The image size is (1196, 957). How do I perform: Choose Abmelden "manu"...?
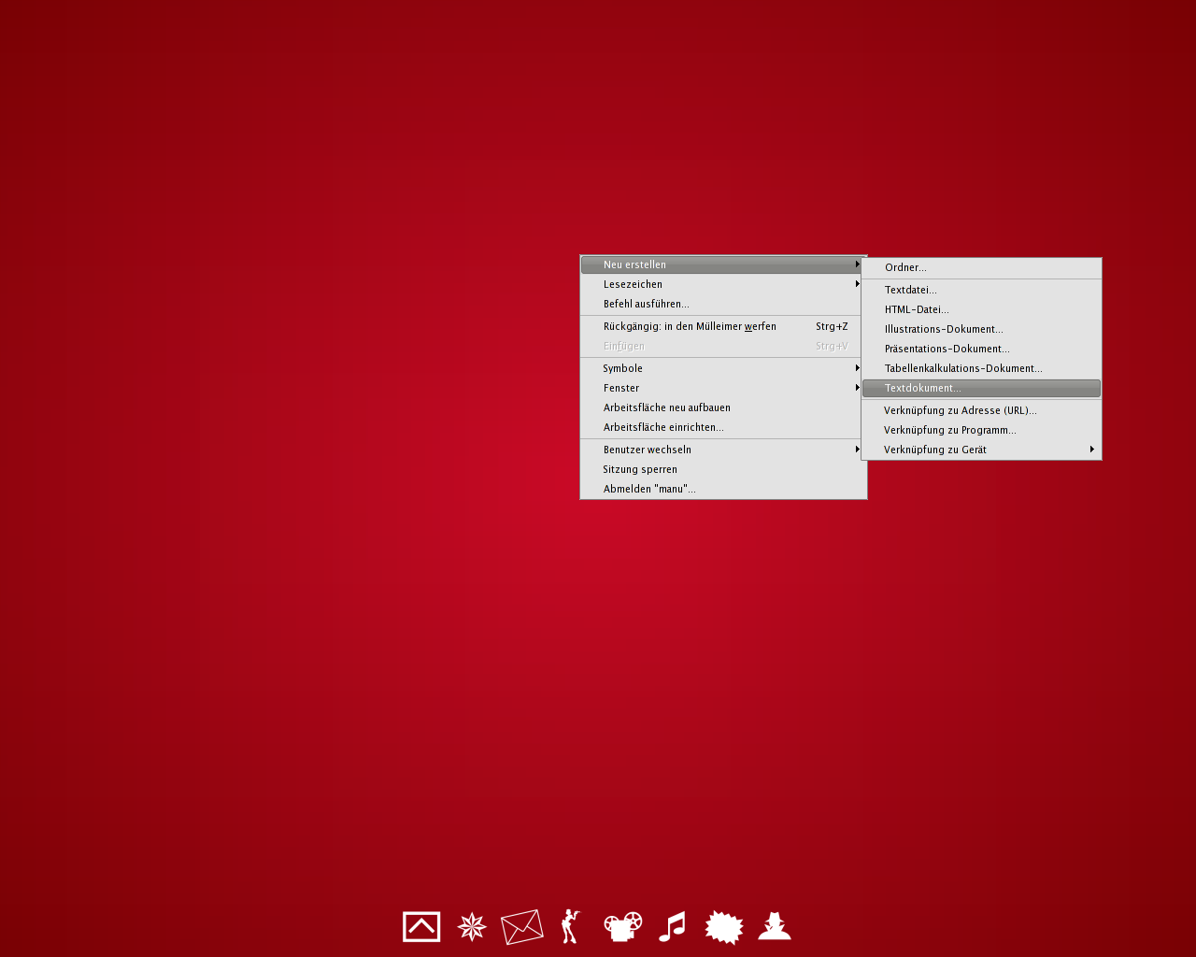coord(723,489)
